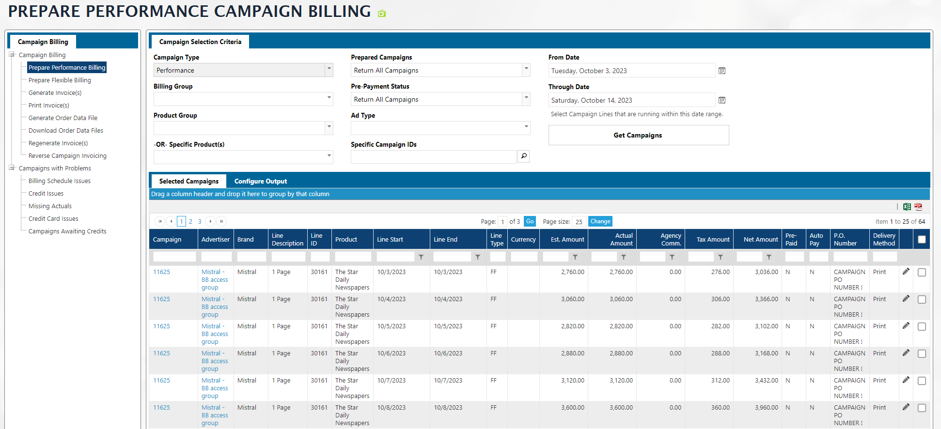Image resolution: width=941 pixels, height=429 pixels.
Task: Click the Specific Campaign IDs search icon
Action: [523, 156]
